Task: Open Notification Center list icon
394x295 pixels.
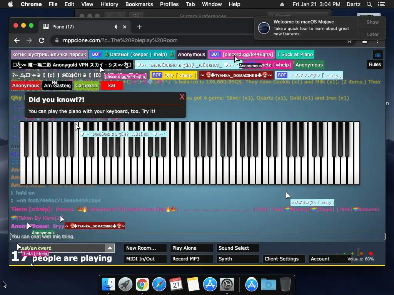Action: [x=381, y=4]
